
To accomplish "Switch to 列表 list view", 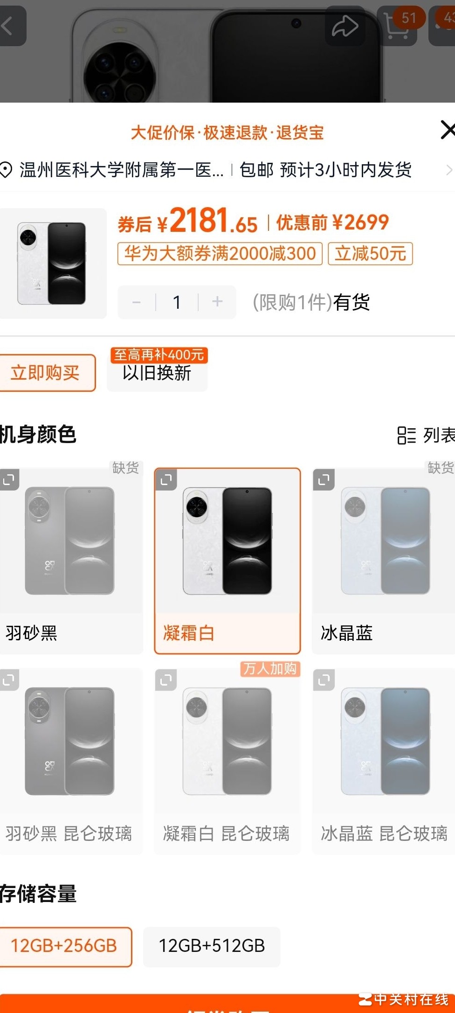I will [426, 435].
